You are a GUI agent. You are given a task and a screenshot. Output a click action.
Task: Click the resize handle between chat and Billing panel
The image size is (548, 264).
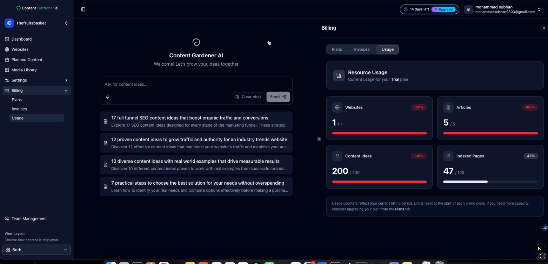(x=319, y=139)
